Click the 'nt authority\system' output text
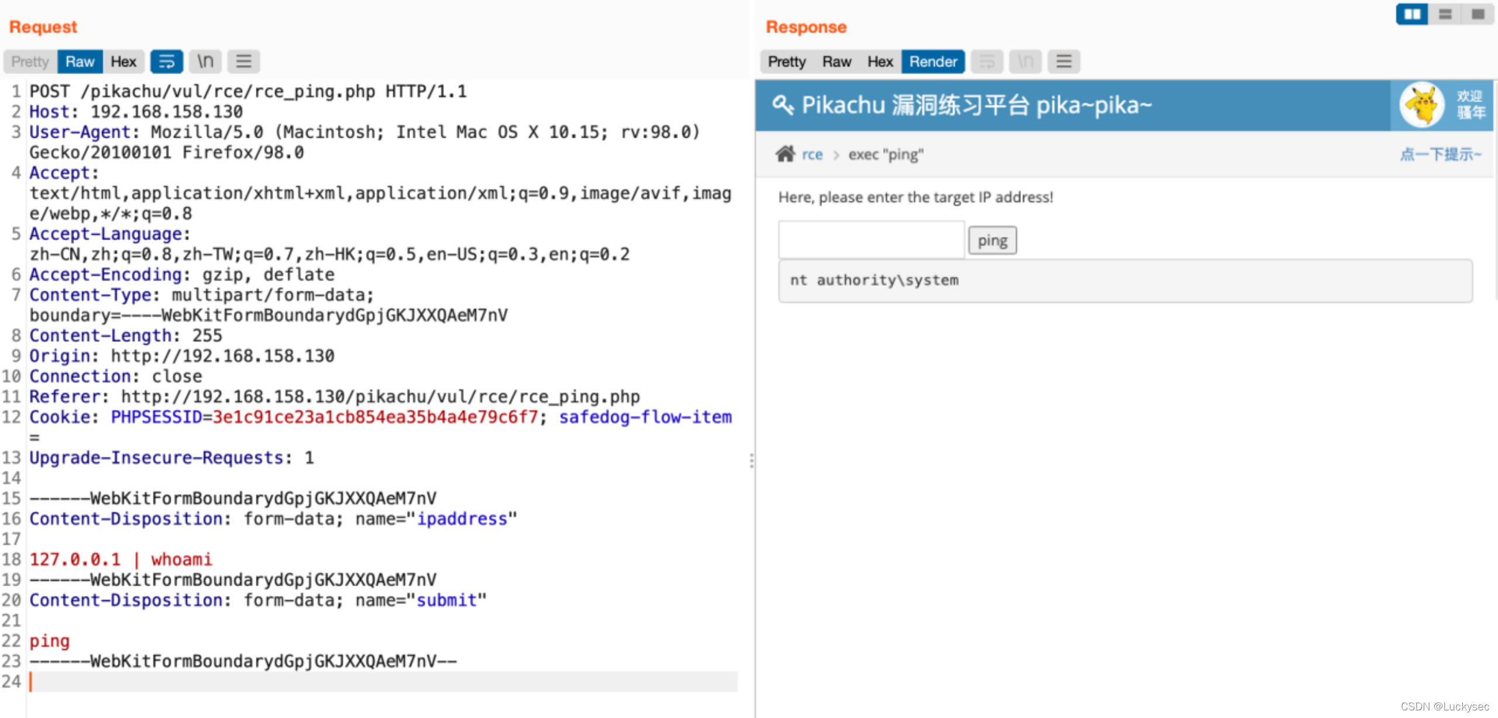 874,280
